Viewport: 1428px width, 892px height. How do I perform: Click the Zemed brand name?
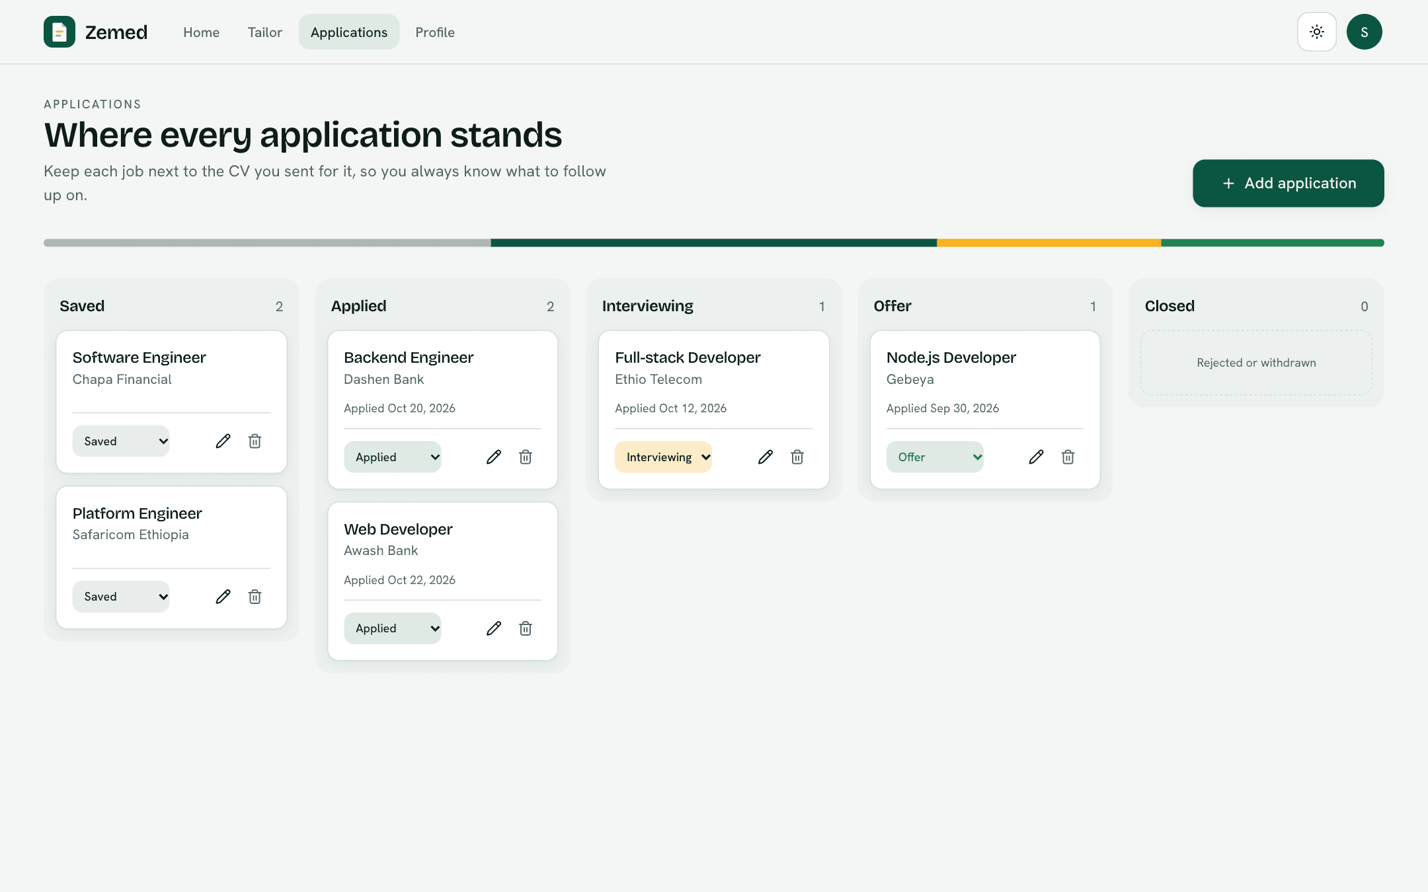pyautogui.click(x=116, y=32)
